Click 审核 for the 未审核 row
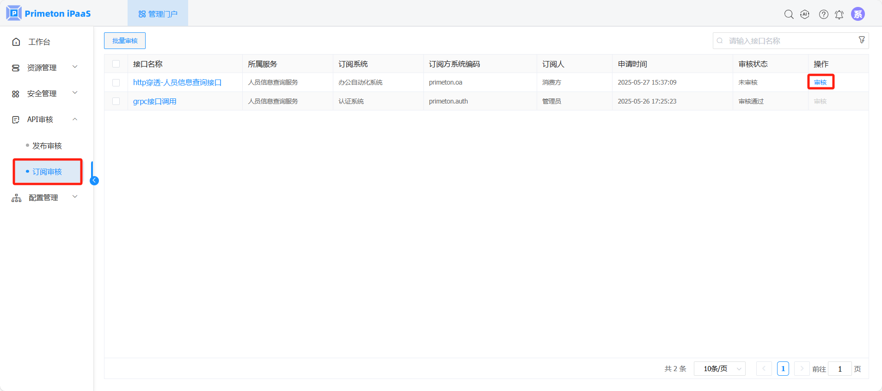 820,82
